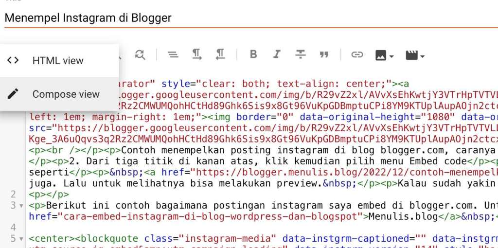Click the 'Lalu untuk melihatnya bisa melakukan preview' text
Image resolution: width=498 pixels, height=248 pixels.
[193, 183]
